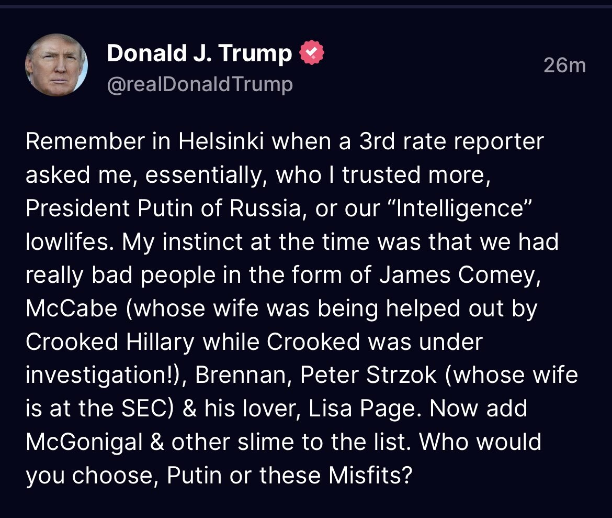Click the name Peter Strzok
Screen dimensions: 612x518
368,376
